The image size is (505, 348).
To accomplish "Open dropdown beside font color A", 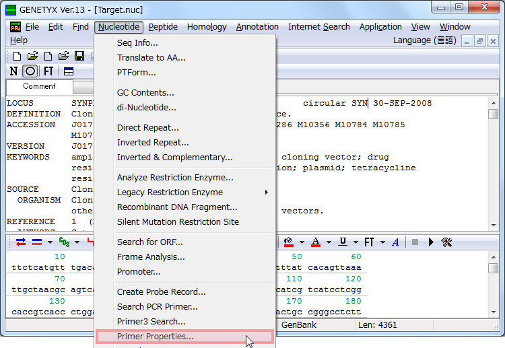I will click(329, 242).
